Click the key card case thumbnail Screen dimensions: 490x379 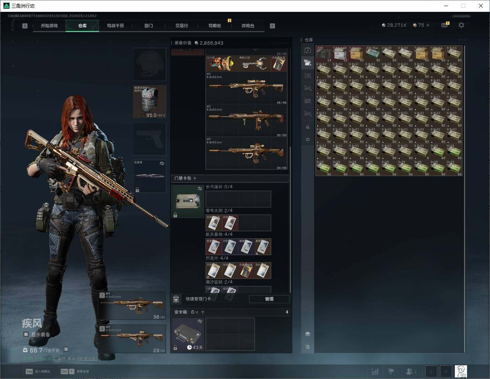pos(188,201)
